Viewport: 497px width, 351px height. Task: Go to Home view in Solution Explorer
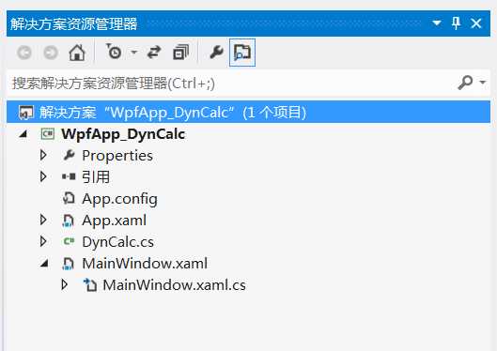[x=77, y=53]
